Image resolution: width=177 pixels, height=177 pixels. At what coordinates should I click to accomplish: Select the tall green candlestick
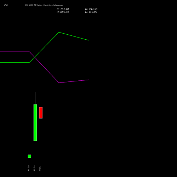(35, 122)
